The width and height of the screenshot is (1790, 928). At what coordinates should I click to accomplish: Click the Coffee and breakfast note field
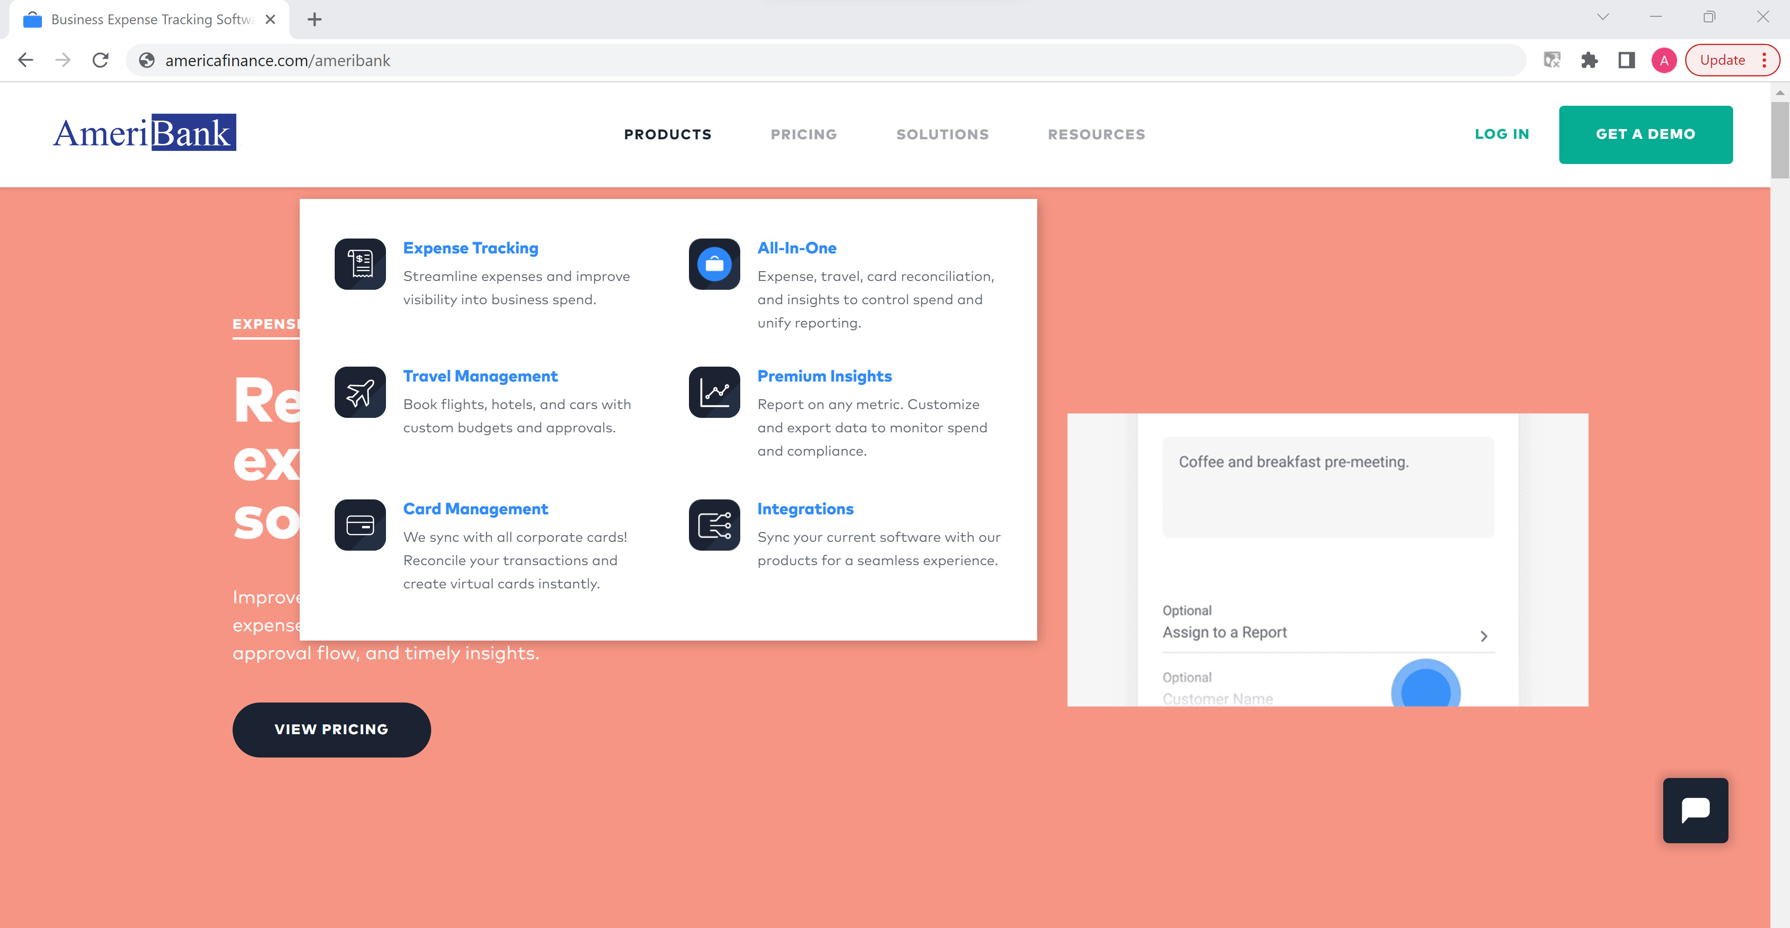coord(1327,486)
